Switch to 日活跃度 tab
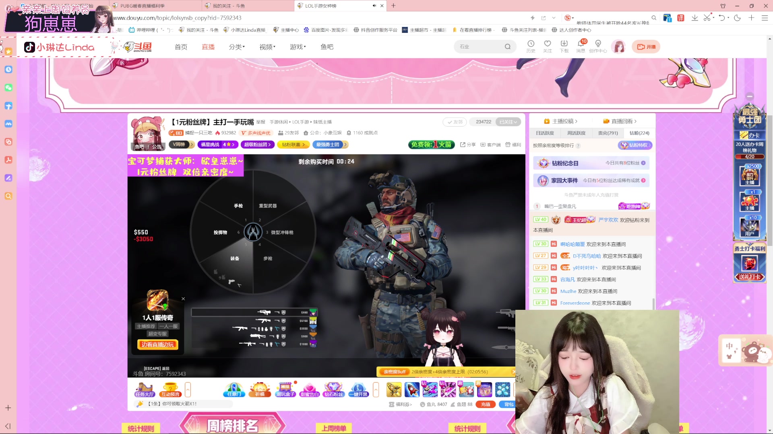Image resolution: width=773 pixels, height=434 pixels. click(545, 133)
